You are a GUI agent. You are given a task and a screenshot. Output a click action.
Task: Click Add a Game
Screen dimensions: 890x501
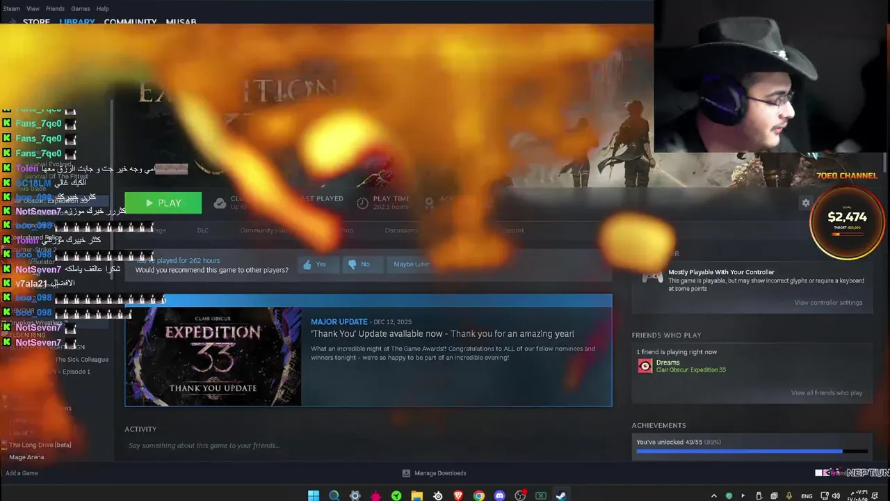click(22, 473)
